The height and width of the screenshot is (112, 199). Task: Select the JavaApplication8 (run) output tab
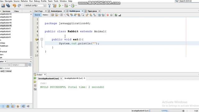[49, 78]
